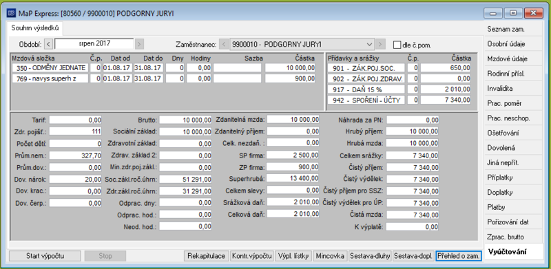Open Zprac. brutto side tab
The height and width of the screenshot is (269, 551).
click(513, 237)
